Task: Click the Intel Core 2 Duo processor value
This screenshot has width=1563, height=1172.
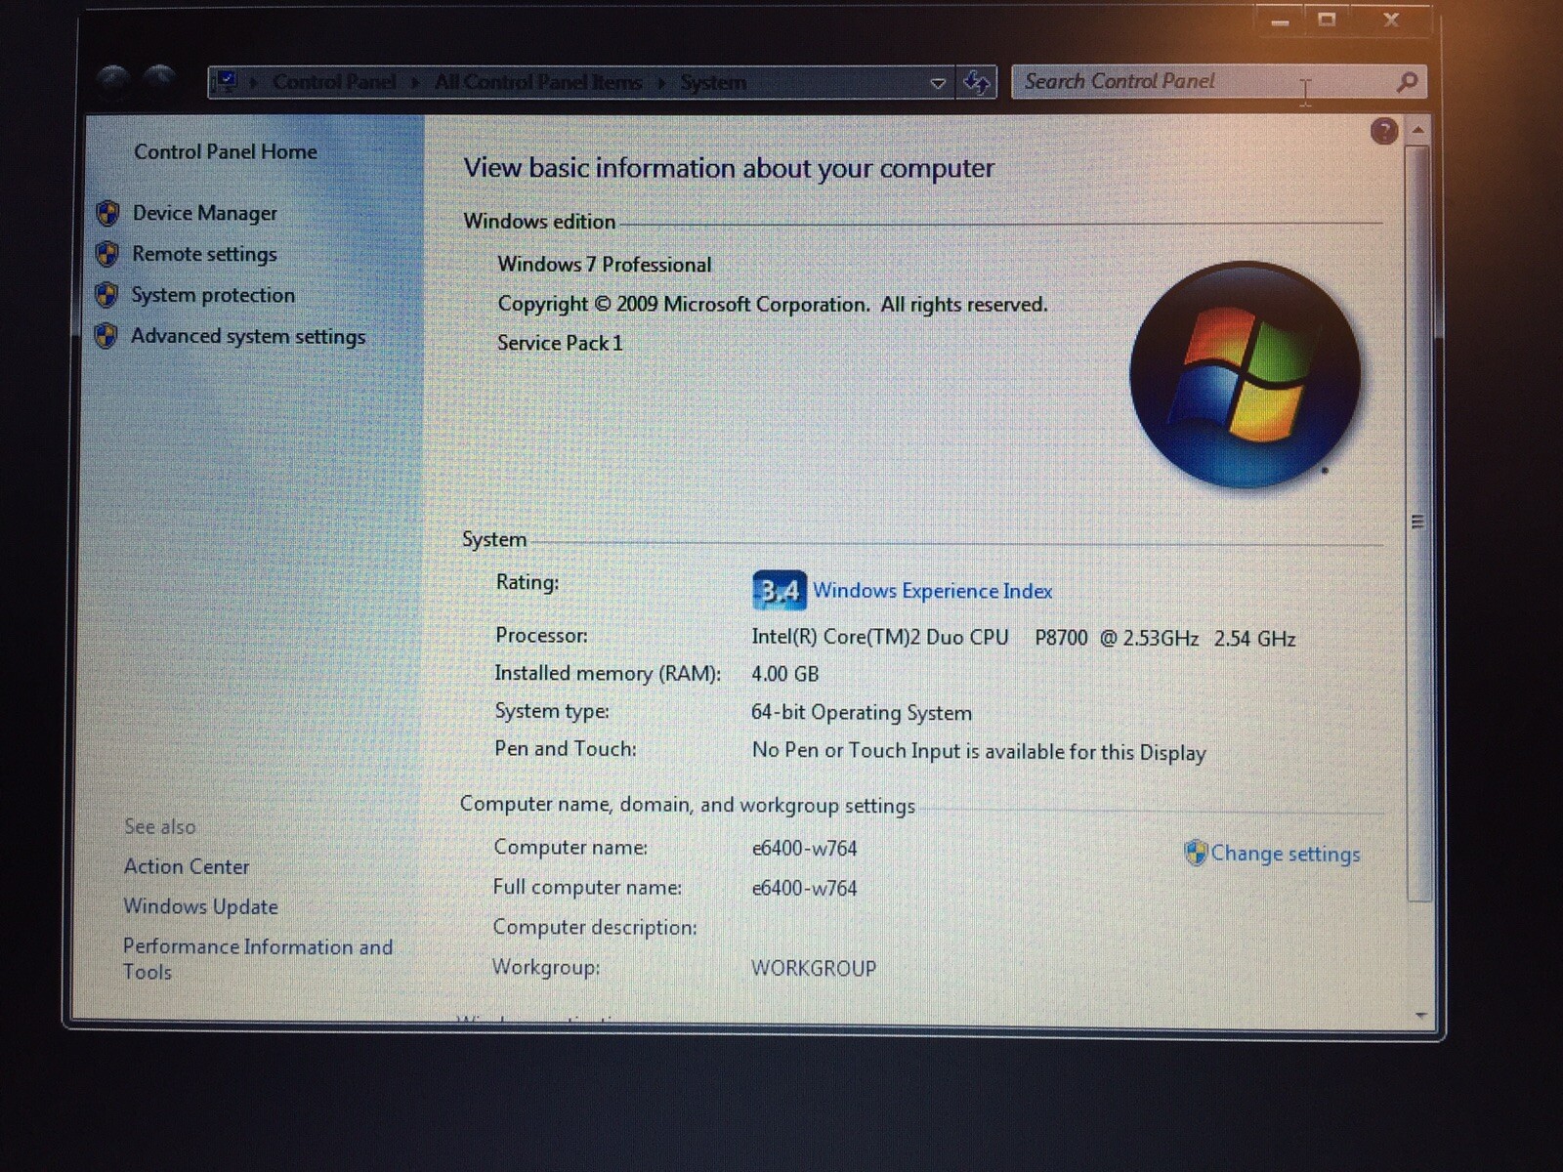Action: point(1024,638)
